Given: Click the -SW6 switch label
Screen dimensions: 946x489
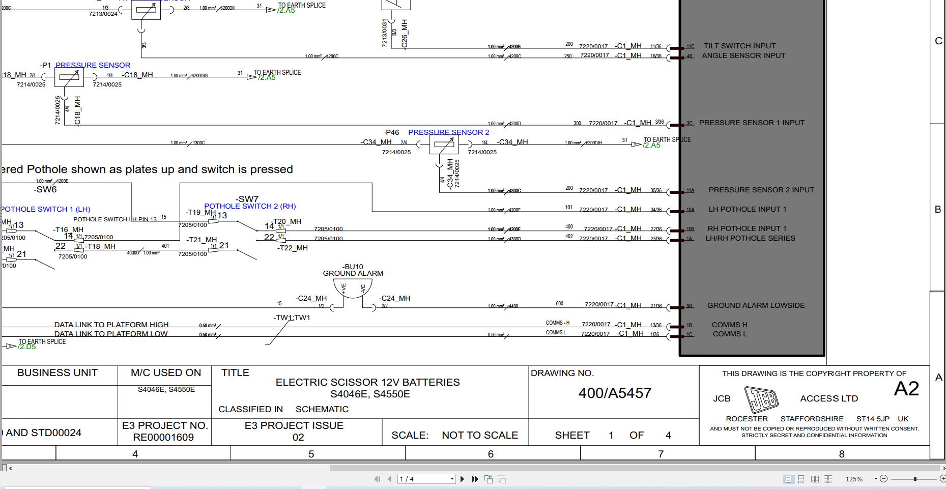Looking at the screenshot, I should 45,189.
